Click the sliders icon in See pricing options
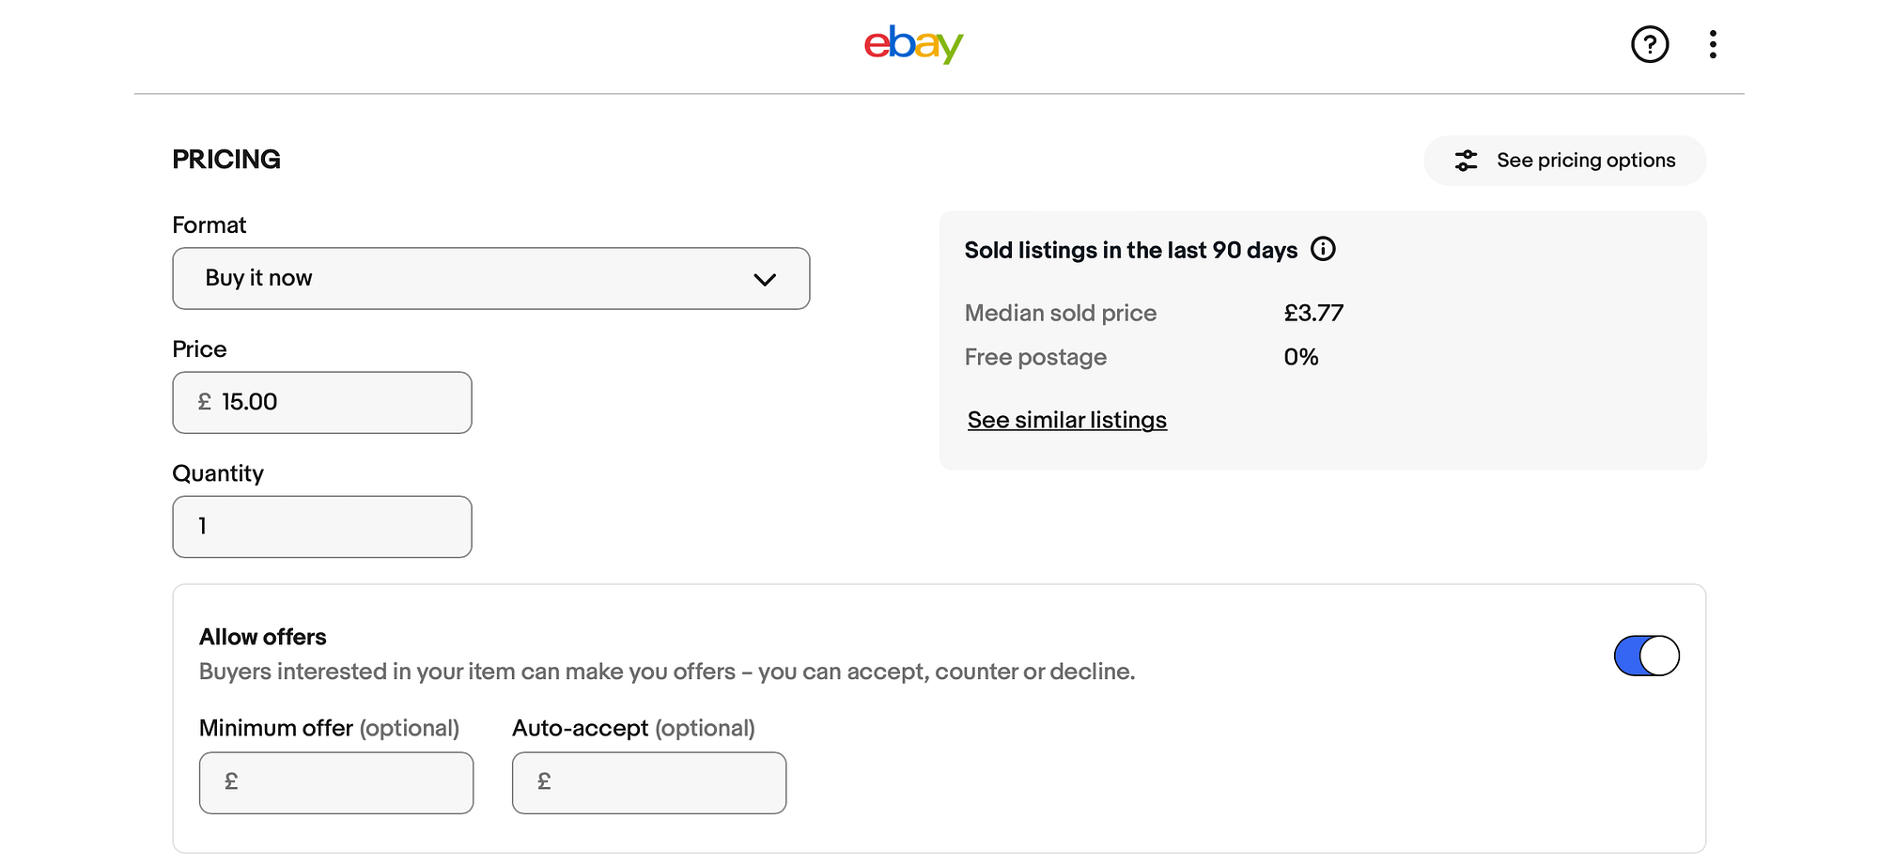The height and width of the screenshot is (865, 1879). pyautogui.click(x=1466, y=160)
